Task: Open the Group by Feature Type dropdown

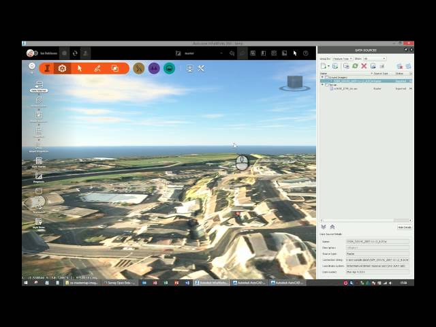Action: click(x=343, y=59)
